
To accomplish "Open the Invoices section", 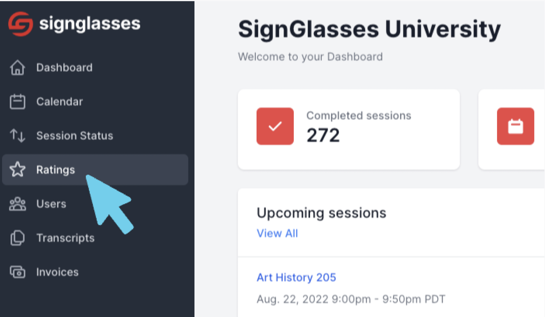I will tap(57, 272).
